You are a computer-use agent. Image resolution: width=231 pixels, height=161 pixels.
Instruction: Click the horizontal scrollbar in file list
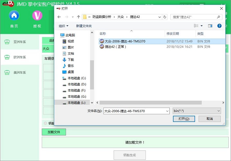tap(150, 103)
